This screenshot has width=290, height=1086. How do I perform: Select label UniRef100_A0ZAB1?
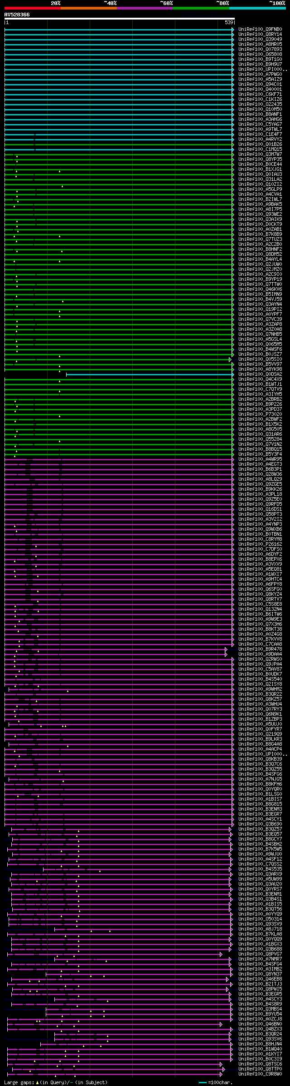[260, 229]
